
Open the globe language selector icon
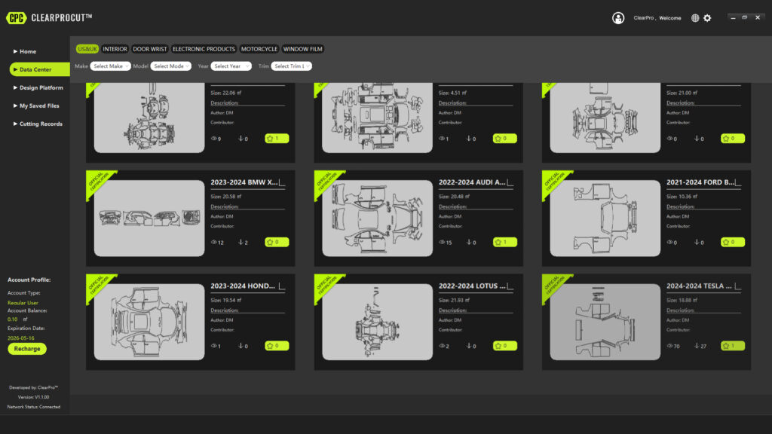tap(694, 18)
